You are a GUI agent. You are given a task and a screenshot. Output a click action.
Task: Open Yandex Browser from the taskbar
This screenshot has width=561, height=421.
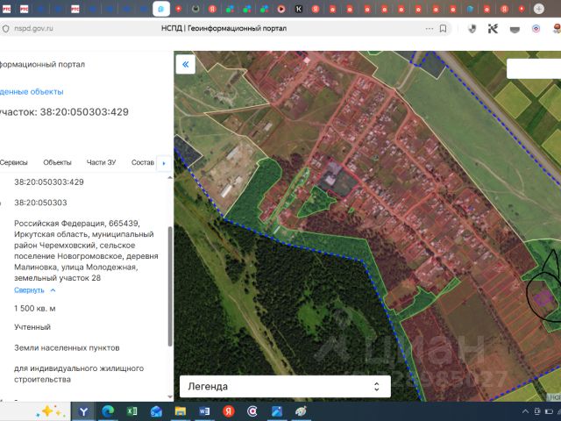pyautogui.click(x=84, y=411)
